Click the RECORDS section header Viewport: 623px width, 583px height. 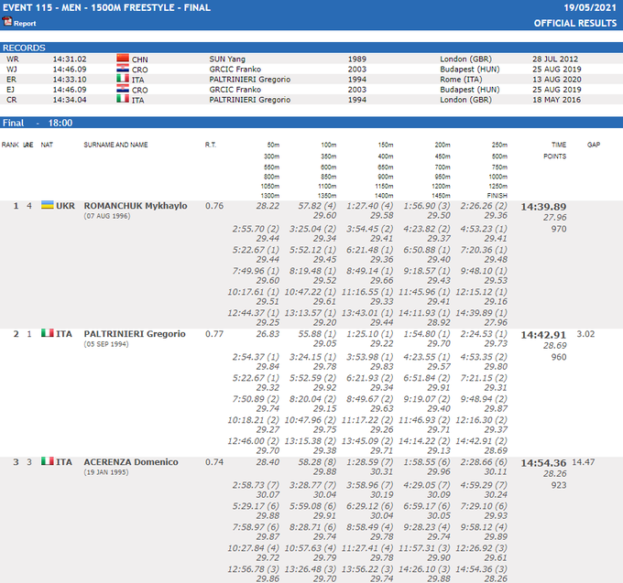tap(24, 48)
